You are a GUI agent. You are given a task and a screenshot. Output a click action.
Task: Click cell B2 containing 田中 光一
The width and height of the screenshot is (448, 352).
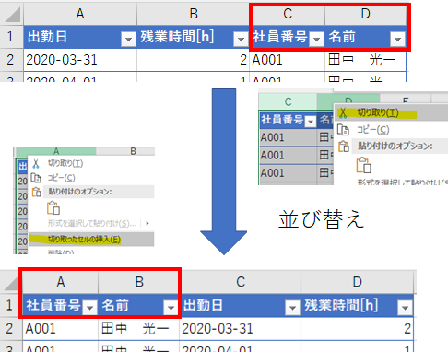coord(139,329)
